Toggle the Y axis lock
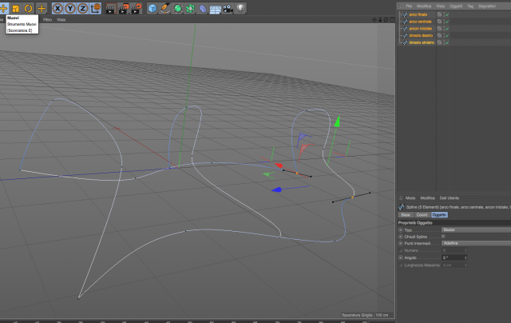The height and width of the screenshot is (323, 511). (x=70, y=8)
